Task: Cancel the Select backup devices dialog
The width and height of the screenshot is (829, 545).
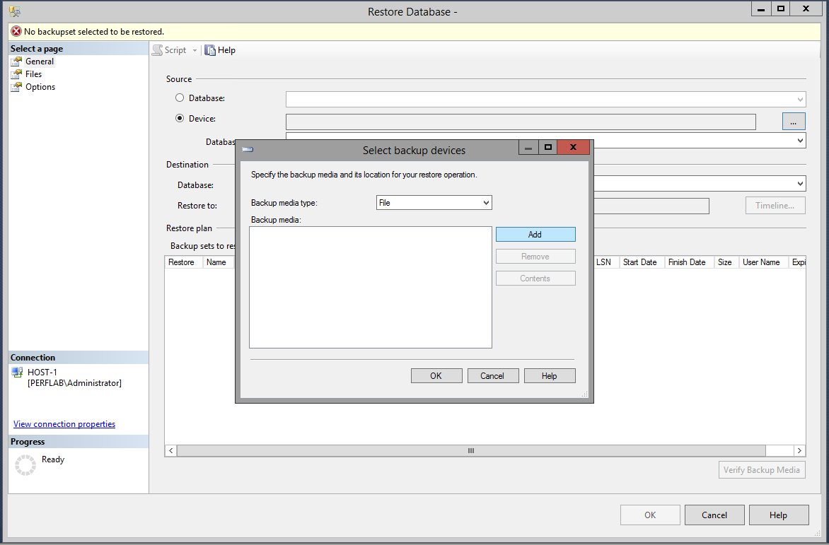Action: point(493,375)
